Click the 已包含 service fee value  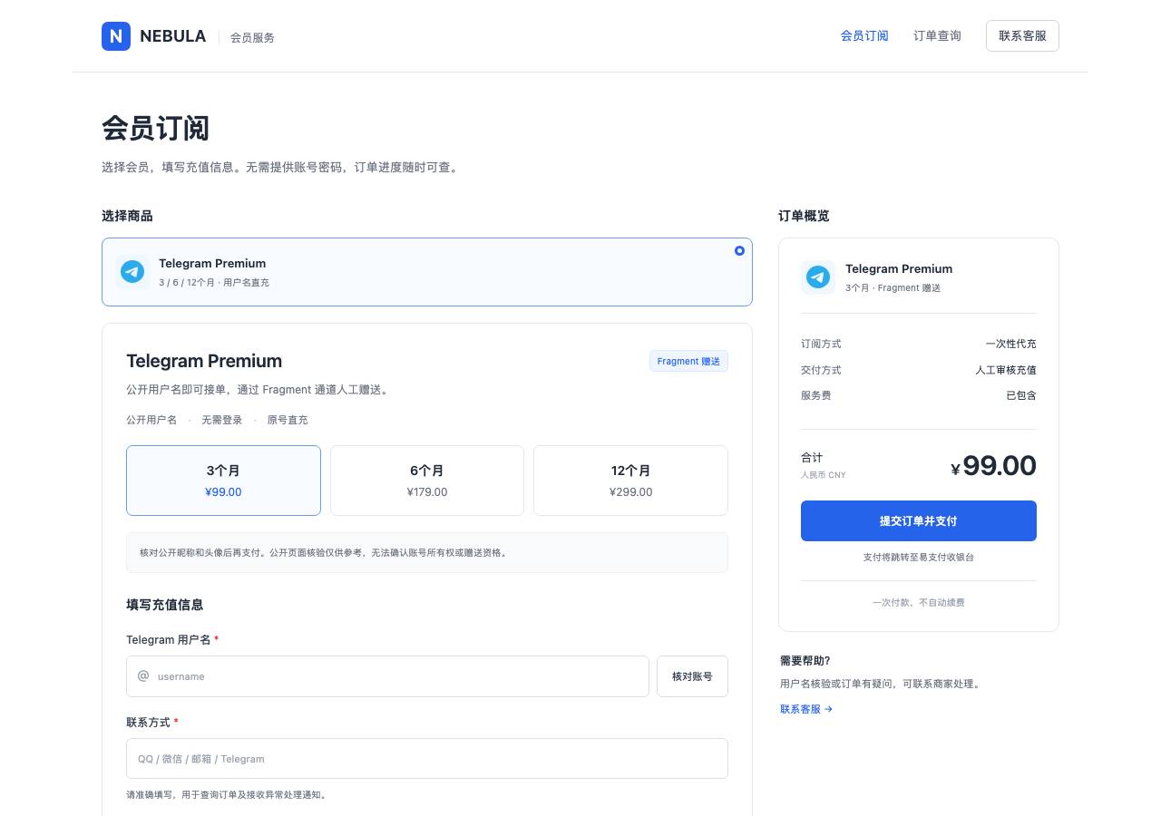point(1021,395)
